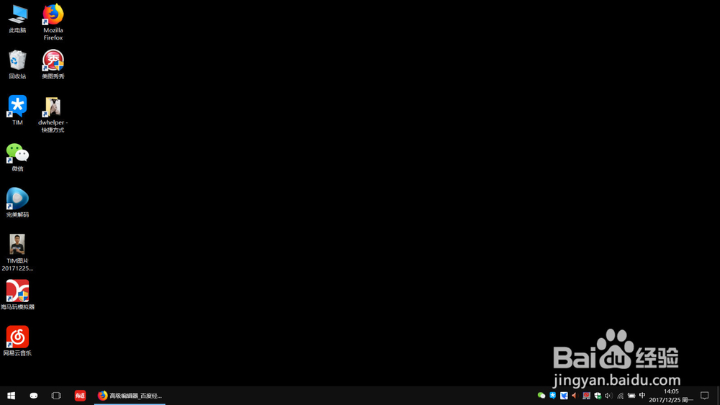
Task: Open the Wi-Fi network flyout
Action: click(621, 396)
